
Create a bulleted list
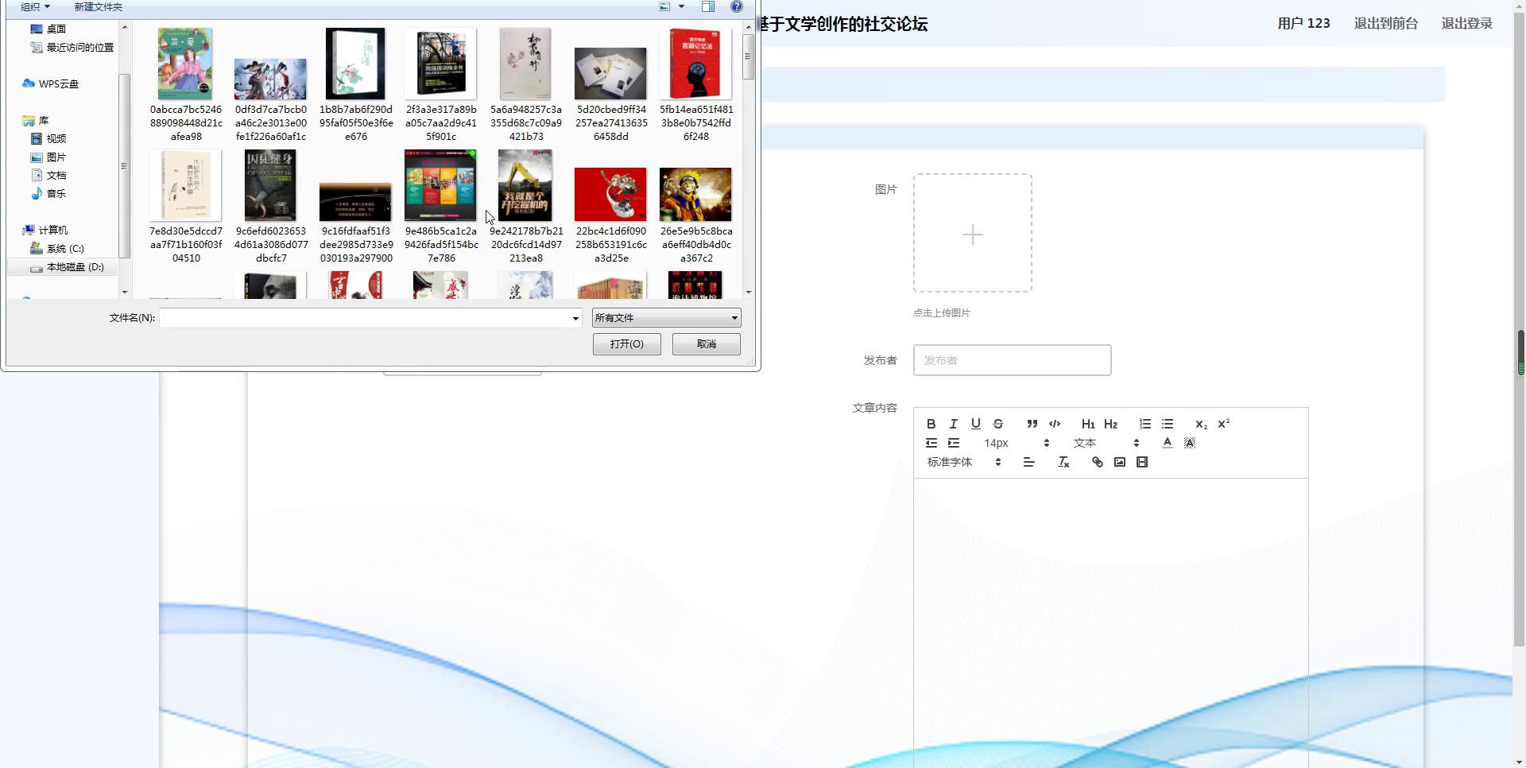tap(1167, 424)
